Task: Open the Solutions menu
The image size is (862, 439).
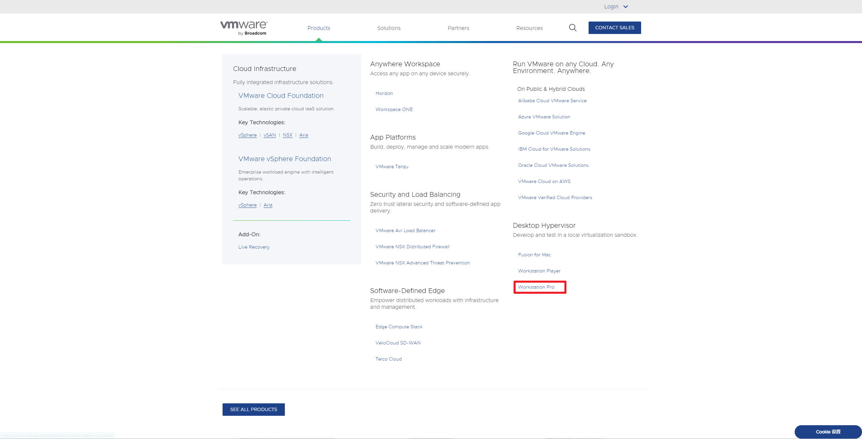Action: 389,28
